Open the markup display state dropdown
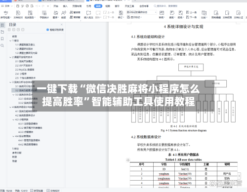The height and width of the screenshot is (192, 247). pyautogui.click(x=141, y=12)
